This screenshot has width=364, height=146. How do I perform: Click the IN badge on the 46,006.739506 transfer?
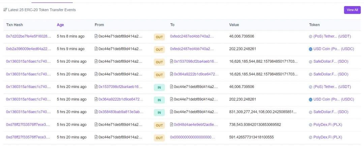(159, 87)
